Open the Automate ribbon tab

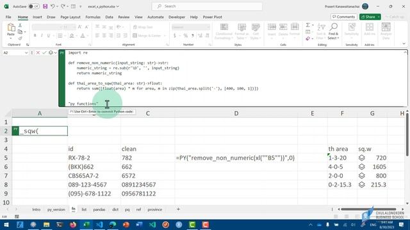click(x=156, y=17)
